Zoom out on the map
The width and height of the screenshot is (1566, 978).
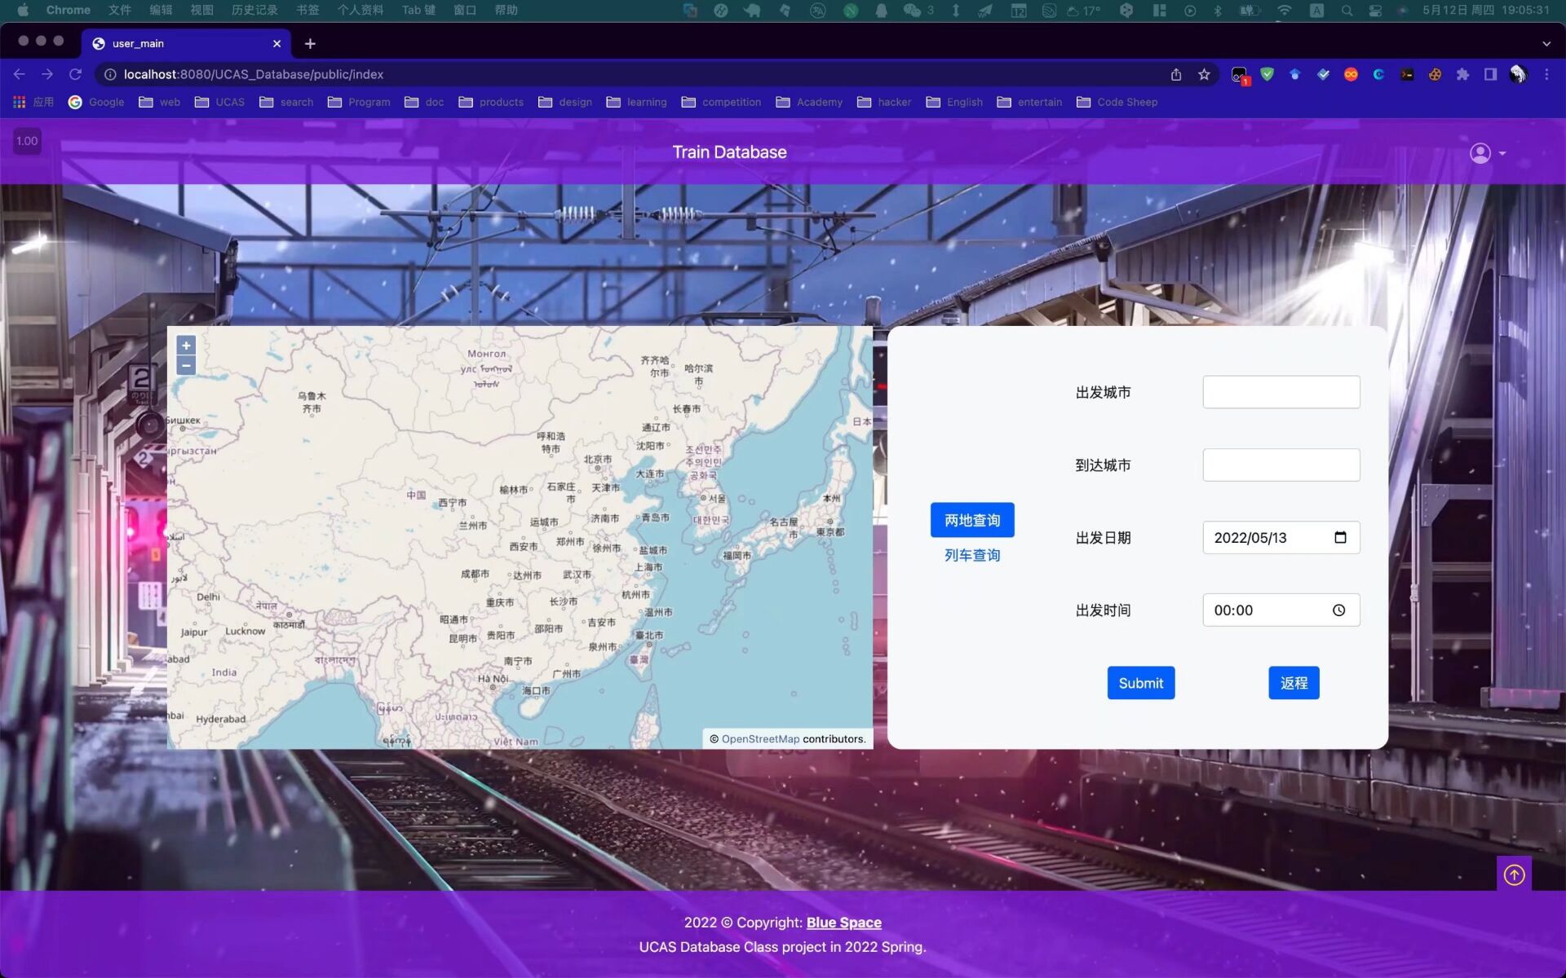186,366
